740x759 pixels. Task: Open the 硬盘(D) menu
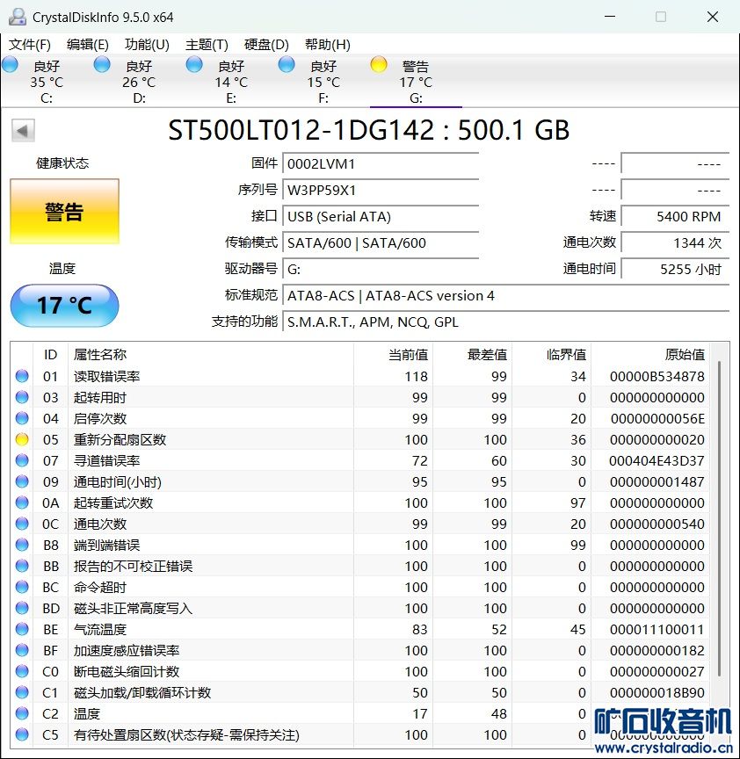pos(266,45)
